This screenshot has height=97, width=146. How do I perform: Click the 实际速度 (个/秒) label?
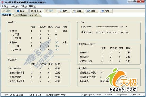point(88,77)
